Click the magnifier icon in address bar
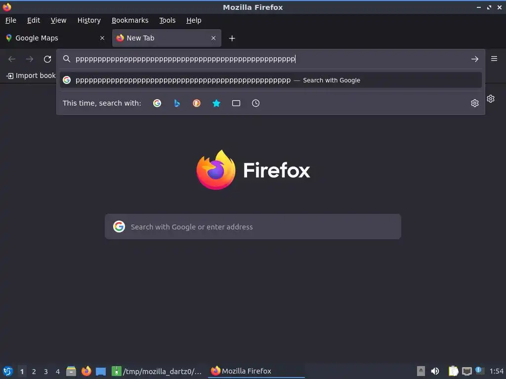506x379 pixels. (x=67, y=59)
